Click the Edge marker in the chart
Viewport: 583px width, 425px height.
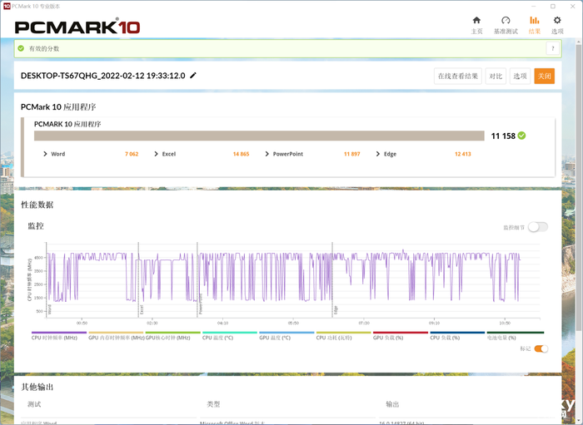(336, 310)
